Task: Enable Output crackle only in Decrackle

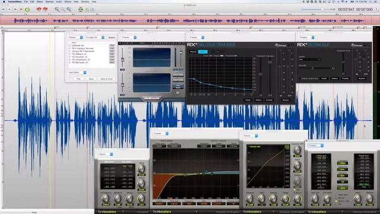Action: 300,78
